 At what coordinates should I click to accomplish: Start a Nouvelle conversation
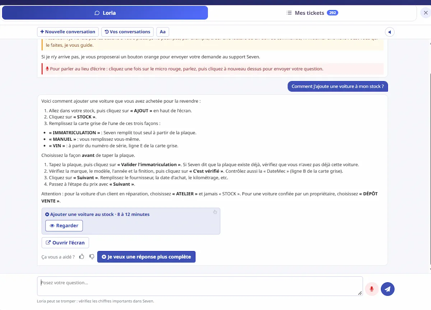coord(68,32)
